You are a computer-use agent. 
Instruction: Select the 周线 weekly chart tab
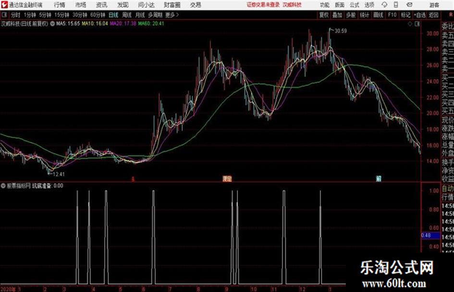coord(127,15)
